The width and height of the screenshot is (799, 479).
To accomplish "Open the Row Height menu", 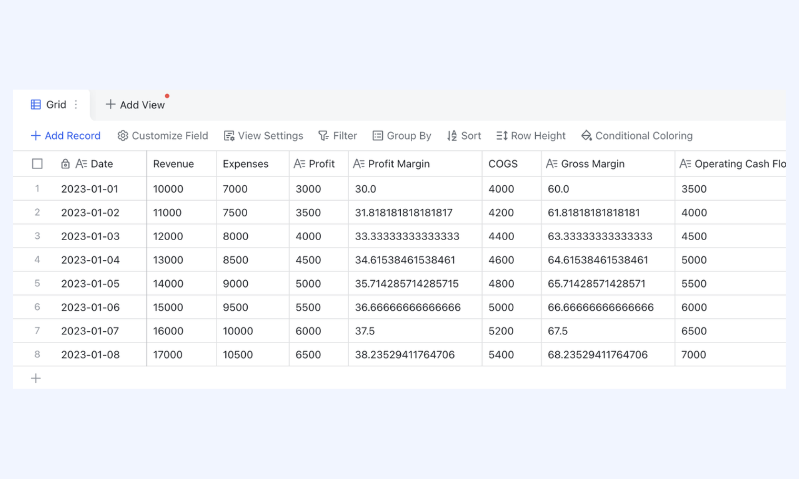I will coord(531,136).
